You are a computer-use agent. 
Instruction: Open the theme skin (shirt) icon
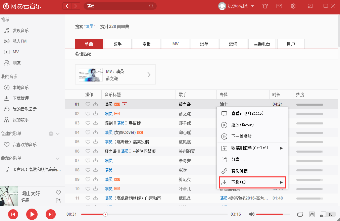(x=265, y=6)
